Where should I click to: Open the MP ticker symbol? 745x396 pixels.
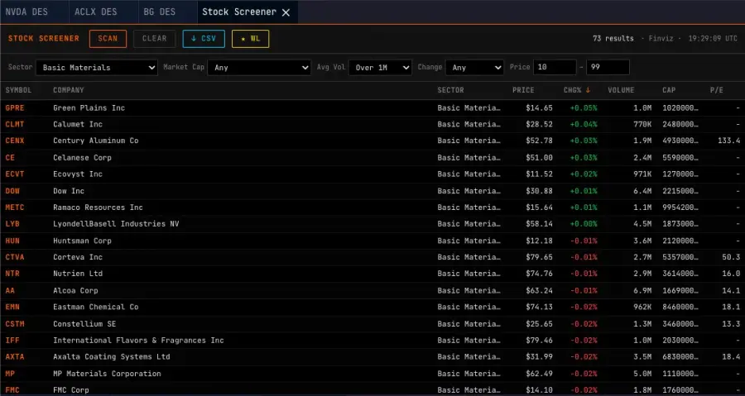10,374
